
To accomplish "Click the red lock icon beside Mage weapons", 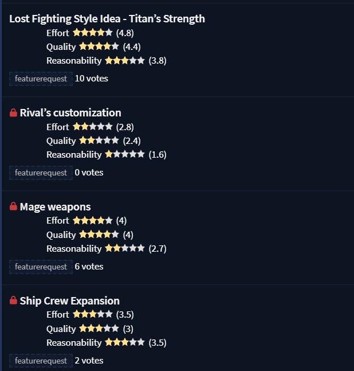I will [x=14, y=206].
